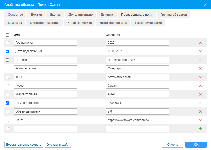The width and height of the screenshot is (211, 150).
Task: Delete the Год выпуска field row
Action: 200,43
